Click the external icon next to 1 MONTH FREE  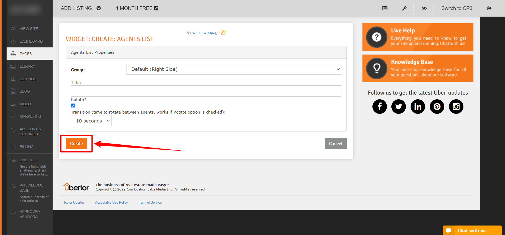pos(156,8)
